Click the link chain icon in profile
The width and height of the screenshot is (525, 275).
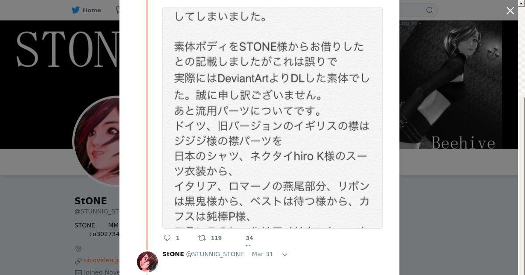coord(78,261)
